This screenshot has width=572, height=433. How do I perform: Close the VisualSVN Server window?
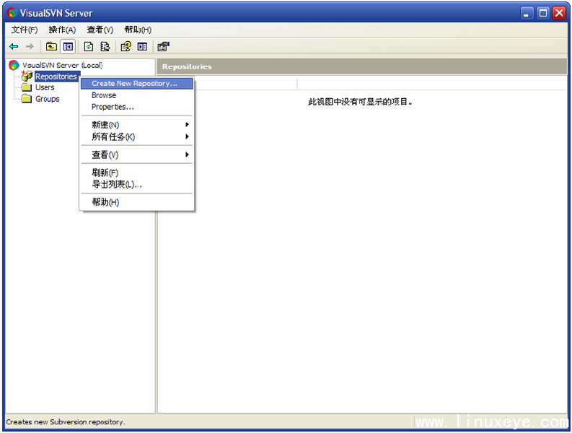tap(559, 14)
